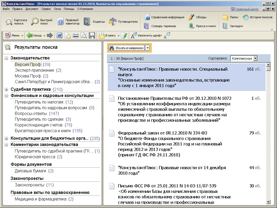Send document by email icon
The width and height of the screenshot is (277, 208).
pyautogui.click(x=68, y=35)
